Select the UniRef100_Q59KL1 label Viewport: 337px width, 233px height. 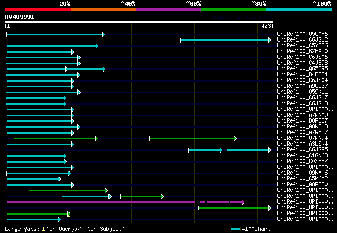point(302,92)
